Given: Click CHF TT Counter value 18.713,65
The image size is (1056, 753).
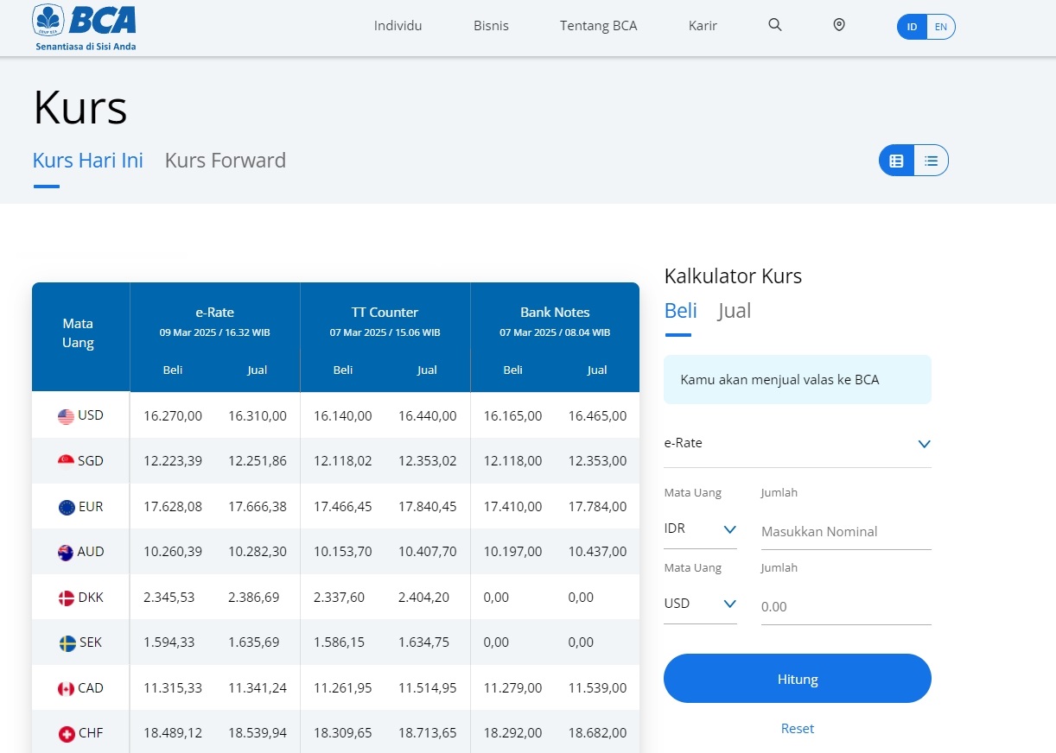Looking at the screenshot, I should pos(428,733).
